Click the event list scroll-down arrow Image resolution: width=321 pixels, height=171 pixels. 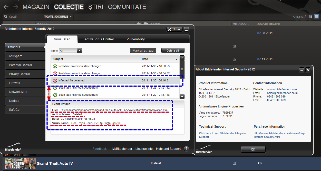pos(182,96)
